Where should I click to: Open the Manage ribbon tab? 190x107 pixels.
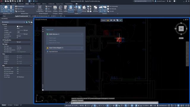[x=32, y=4]
